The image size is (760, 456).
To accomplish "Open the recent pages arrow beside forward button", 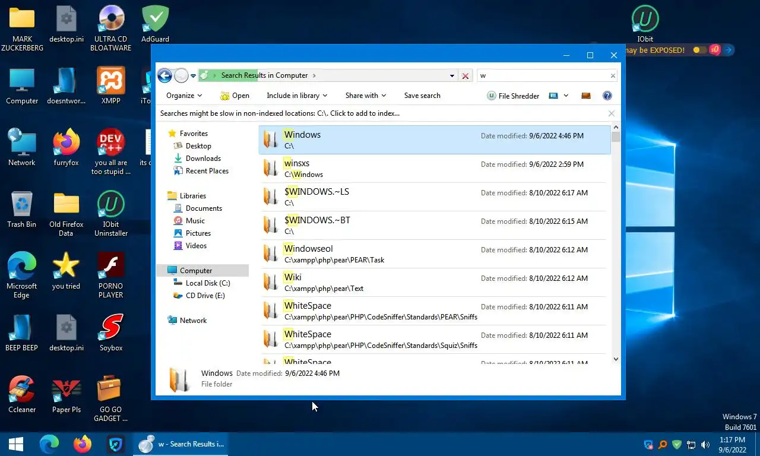I will coord(194,76).
